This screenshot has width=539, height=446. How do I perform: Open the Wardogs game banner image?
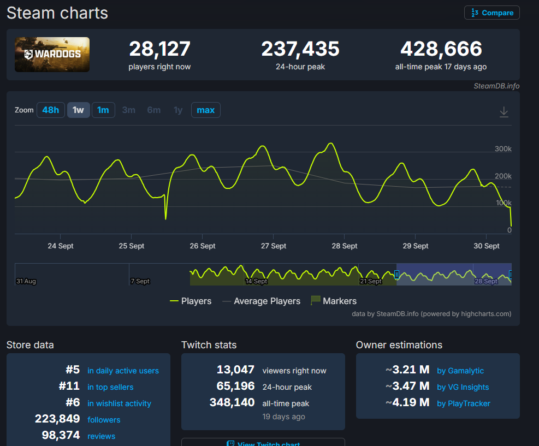click(52, 55)
